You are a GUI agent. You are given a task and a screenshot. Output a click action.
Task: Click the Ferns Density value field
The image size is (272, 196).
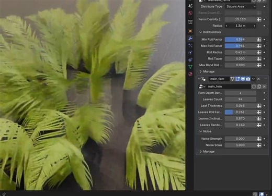click(241, 19)
